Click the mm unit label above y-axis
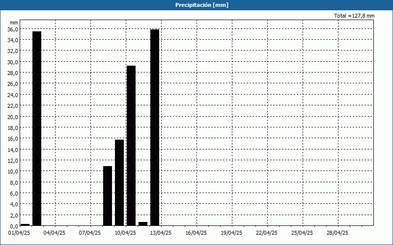 click(x=14, y=23)
